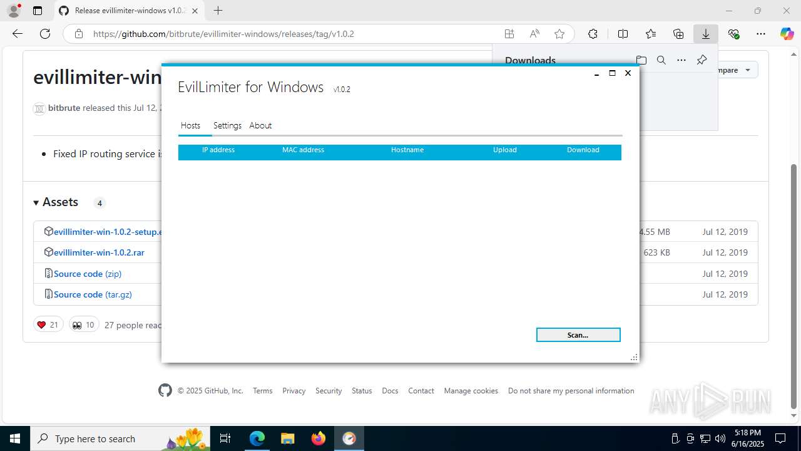Open a new browser tab
Image resolution: width=801 pixels, height=451 pixels.
(x=218, y=11)
